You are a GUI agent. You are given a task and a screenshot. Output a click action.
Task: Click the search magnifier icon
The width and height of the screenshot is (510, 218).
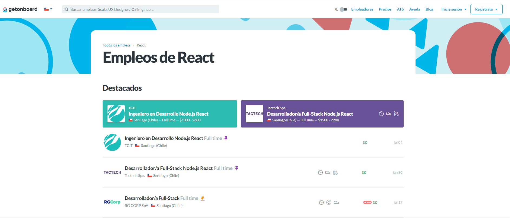coord(66,9)
